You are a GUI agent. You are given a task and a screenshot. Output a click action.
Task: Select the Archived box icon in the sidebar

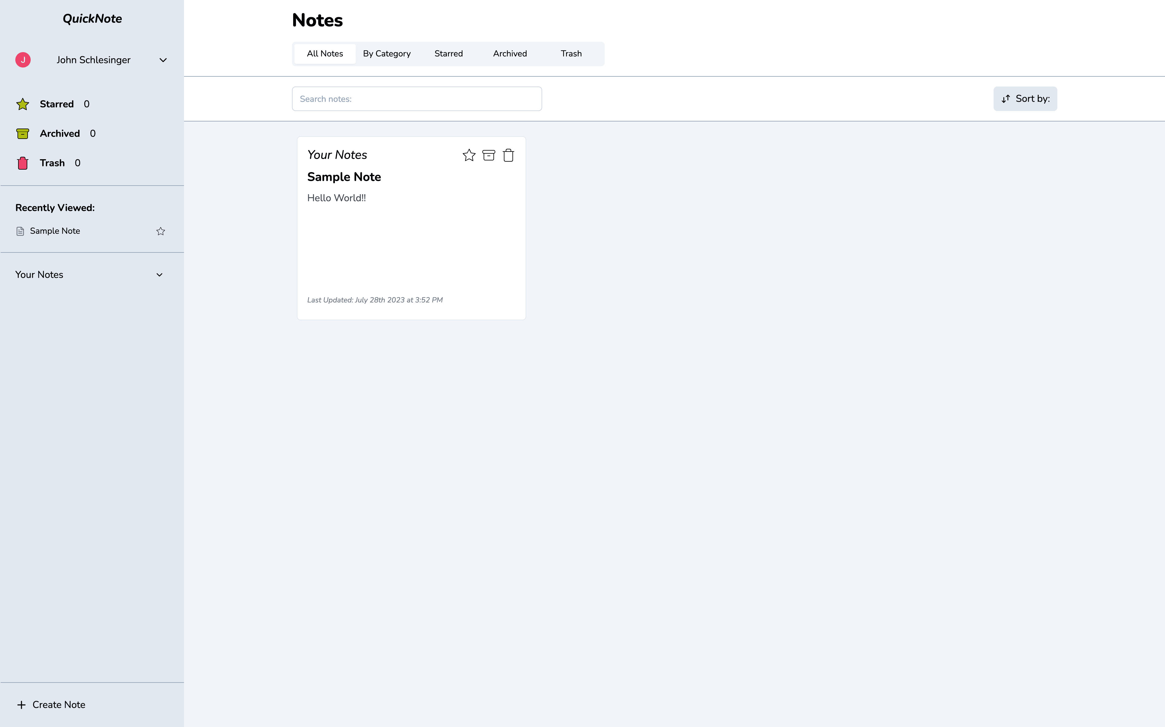tap(23, 134)
